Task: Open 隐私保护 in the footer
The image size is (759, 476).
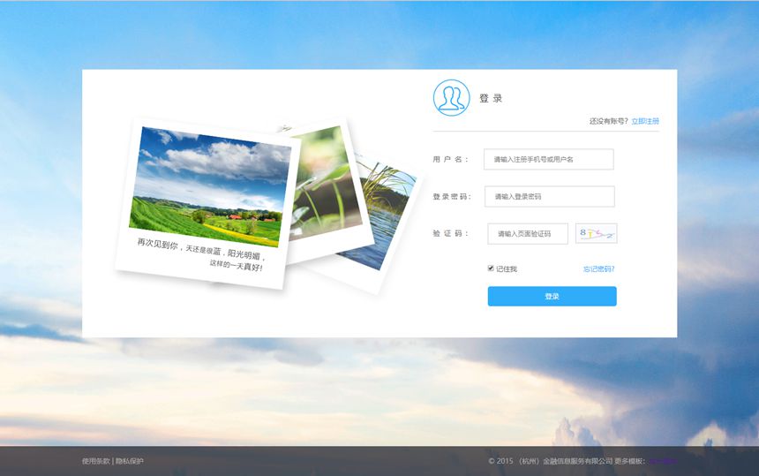Action: click(130, 461)
